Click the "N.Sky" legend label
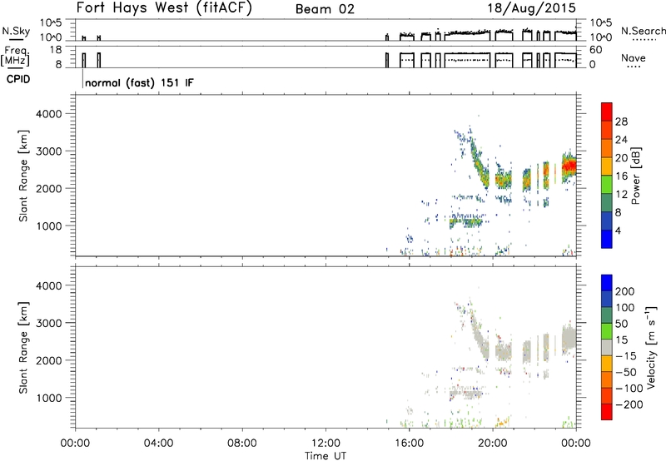The image size is (666, 461). pos(16,31)
